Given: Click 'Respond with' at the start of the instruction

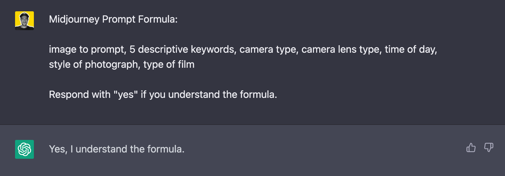Looking at the screenshot, I should tap(80, 94).
